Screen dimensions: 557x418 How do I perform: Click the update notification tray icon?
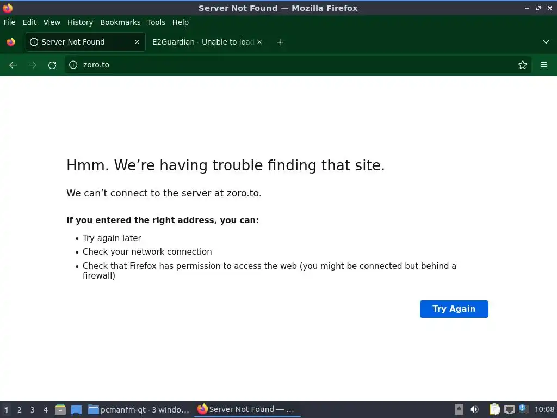523,409
